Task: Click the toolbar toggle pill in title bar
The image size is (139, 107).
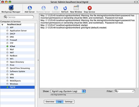Action: click(x=136, y=2)
